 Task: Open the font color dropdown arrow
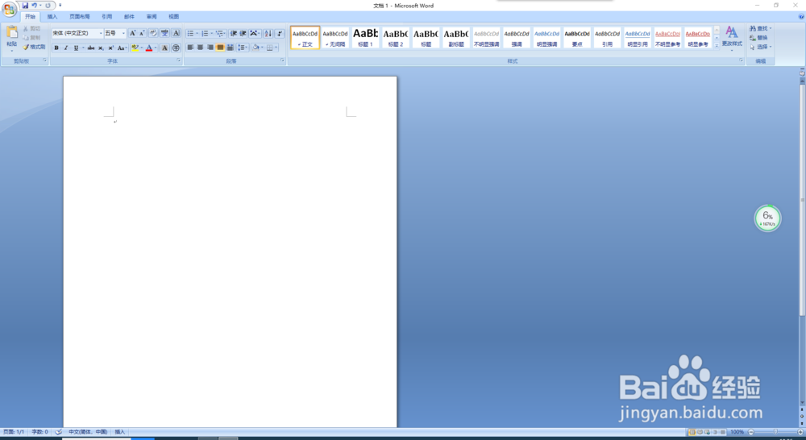pos(156,48)
